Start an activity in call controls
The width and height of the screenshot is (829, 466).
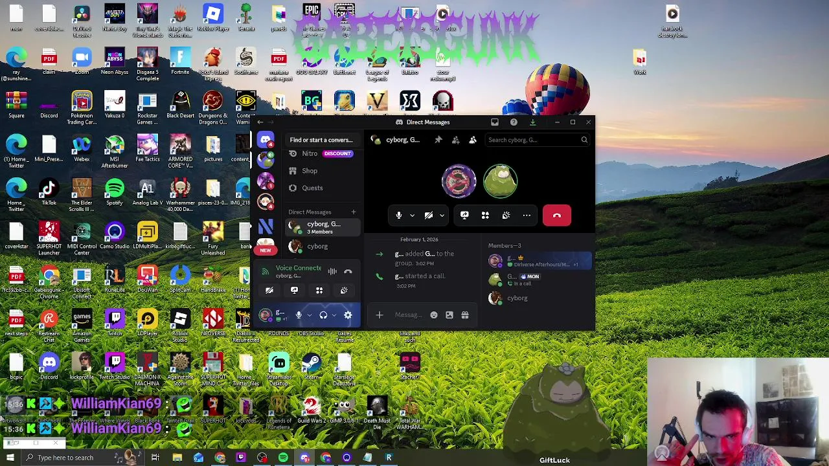coord(485,216)
